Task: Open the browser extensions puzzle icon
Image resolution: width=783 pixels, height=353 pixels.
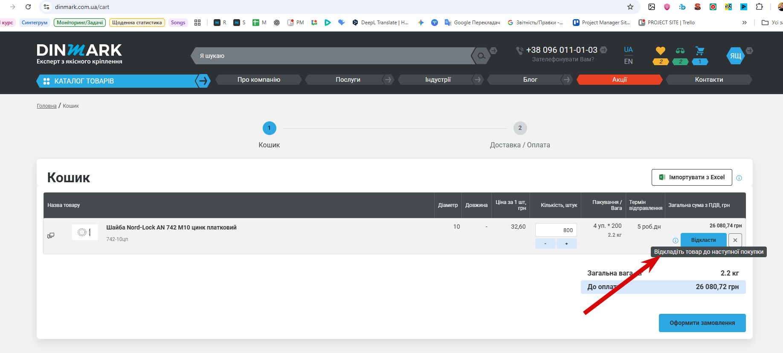Action: 759,7
